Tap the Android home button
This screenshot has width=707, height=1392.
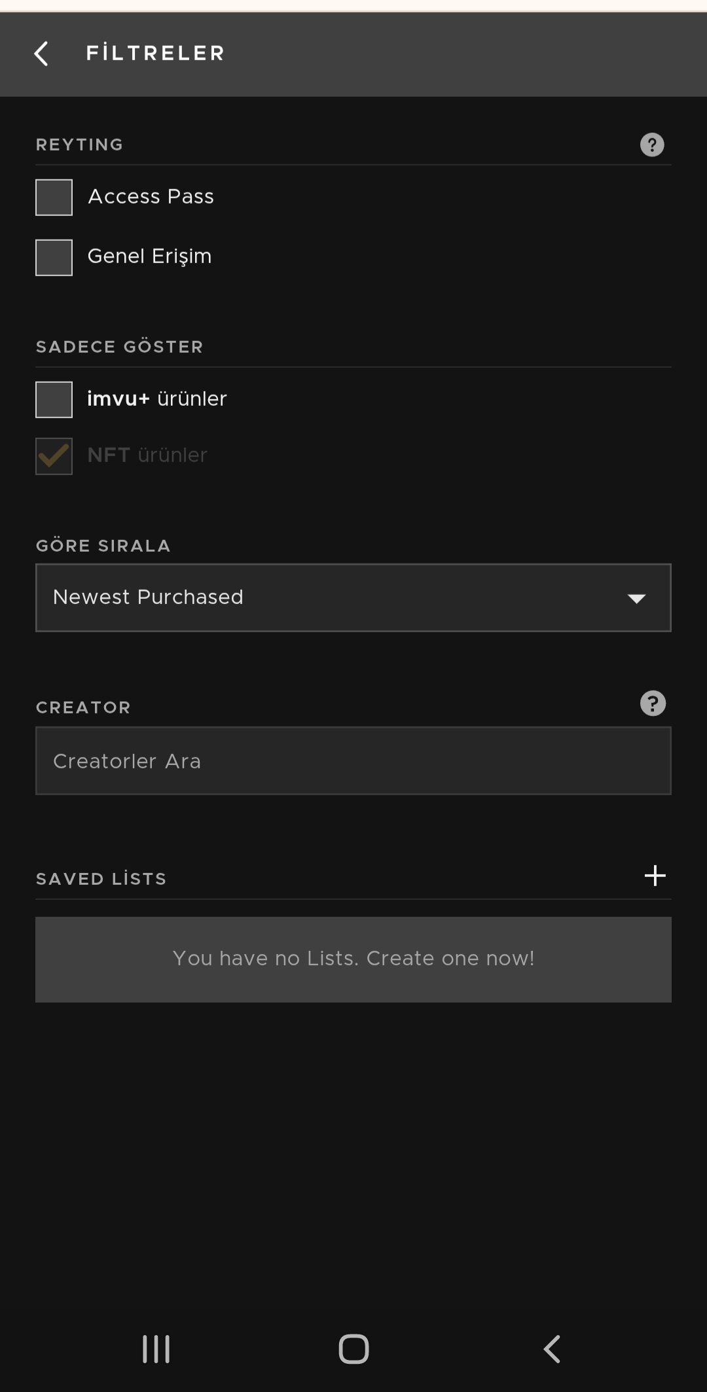pyautogui.click(x=353, y=1349)
